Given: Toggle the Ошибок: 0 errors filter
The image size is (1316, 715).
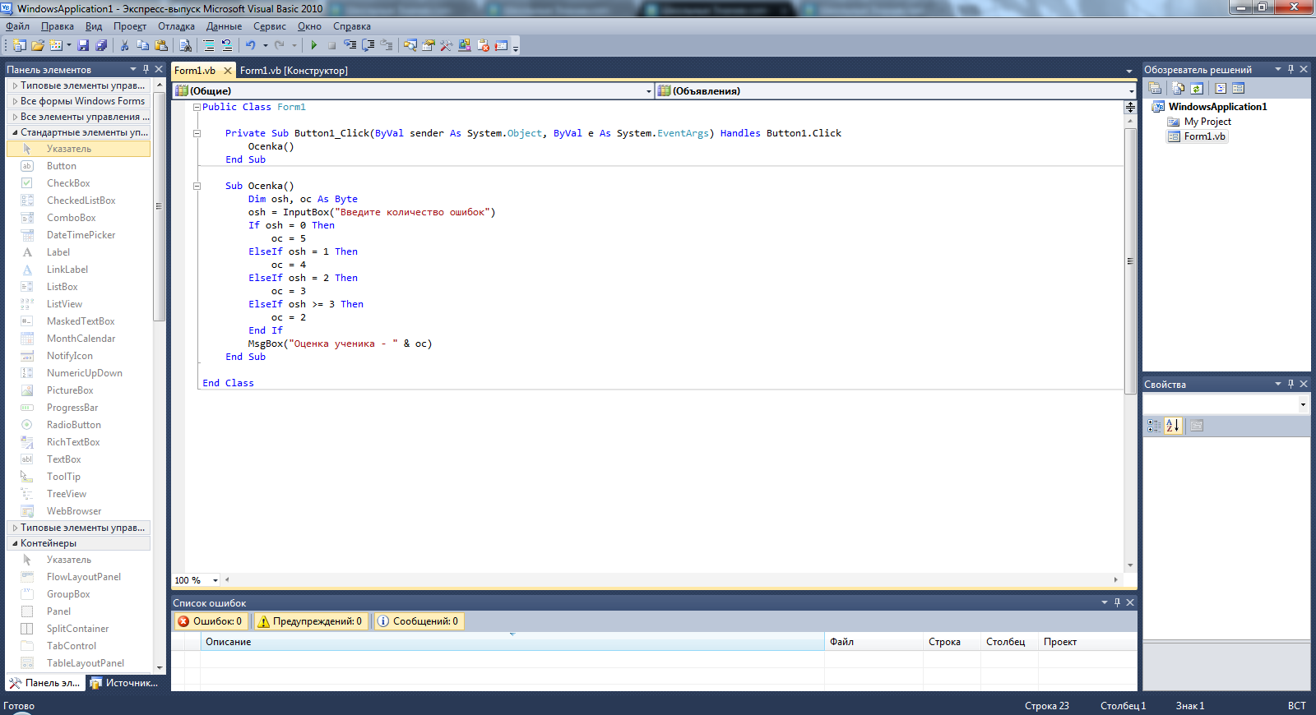Looking at the screenshot, I should (211, 621).
